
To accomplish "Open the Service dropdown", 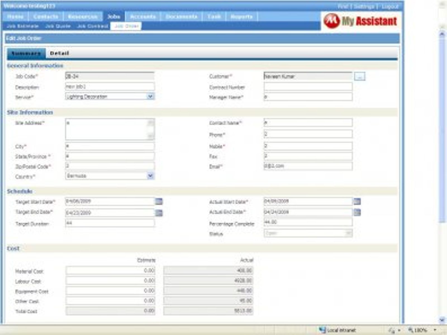I will [x=150, y=97].
